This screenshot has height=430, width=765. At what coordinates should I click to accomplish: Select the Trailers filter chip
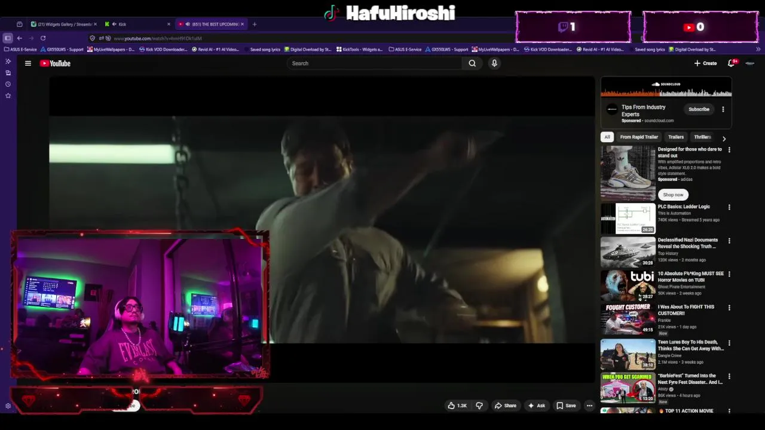coord(676,137)
